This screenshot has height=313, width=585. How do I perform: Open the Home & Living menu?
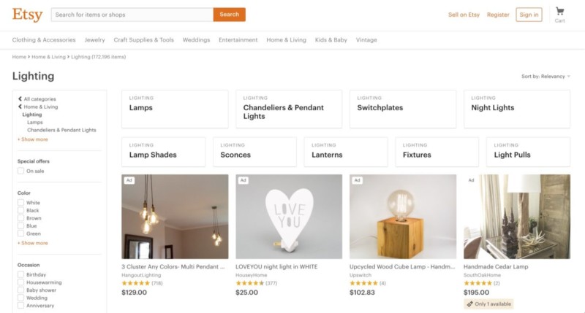point(286,39)
